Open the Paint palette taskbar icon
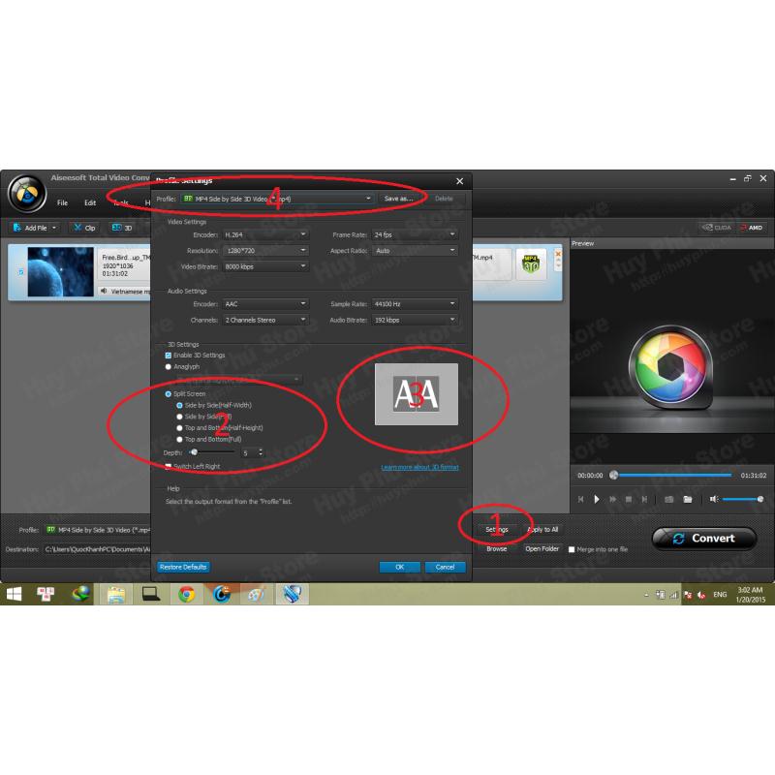The width and height of the screenshot is (775, 775). pyautogui.click(x=256, y=594)
